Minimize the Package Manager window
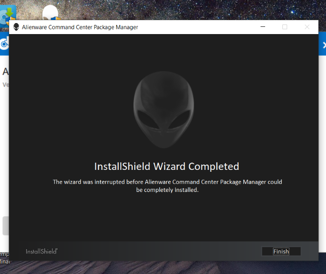Viewport: 326px width, 274px height. [x=262, y=27]
